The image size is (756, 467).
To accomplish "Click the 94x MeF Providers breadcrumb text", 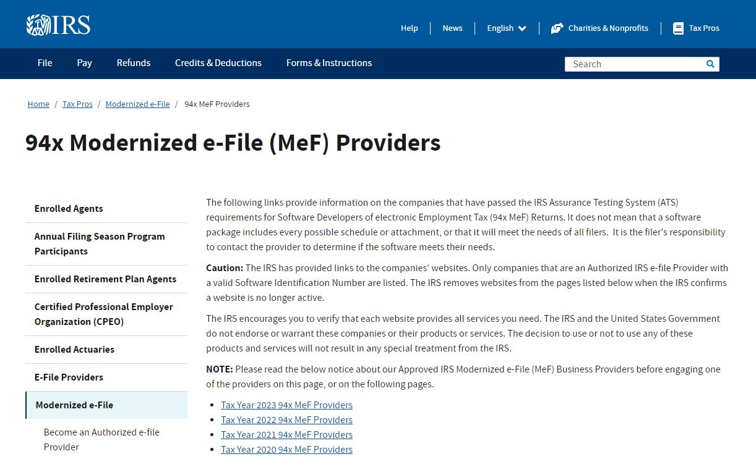I will point(217,104).
